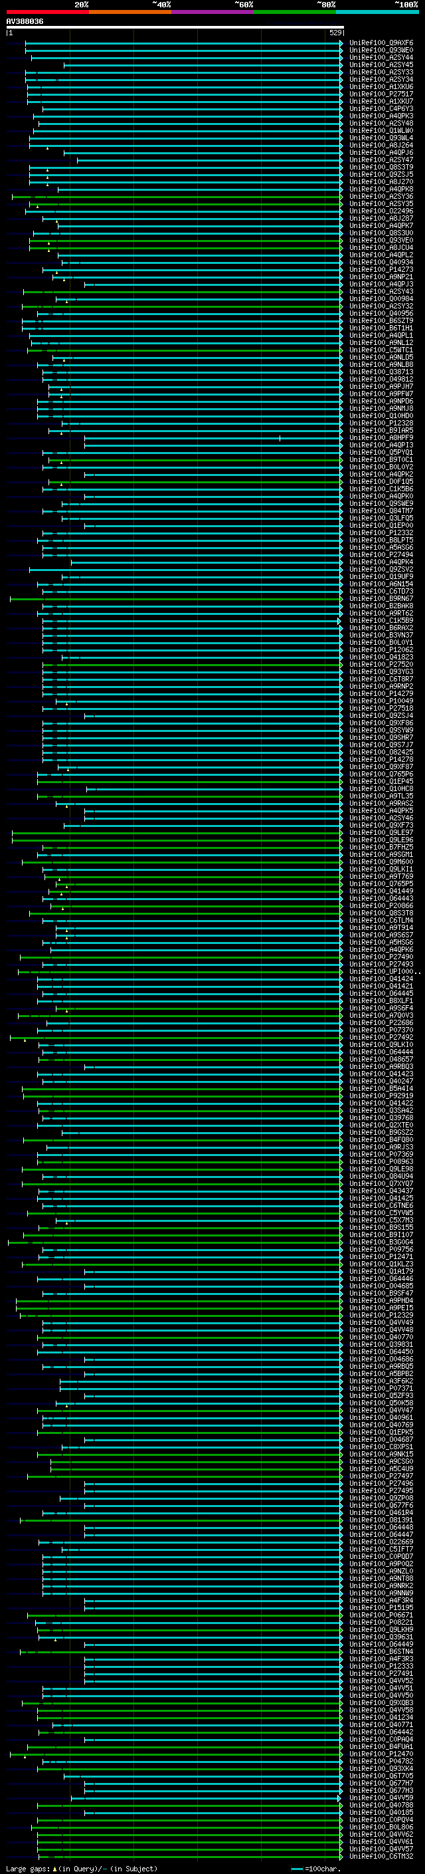This screenshot has height=1874, width=425.
Task: Select hit UniRef100_Q10HC8
Action: tap(381, 788)
